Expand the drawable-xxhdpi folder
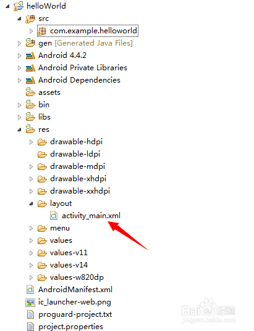This screenshot has width=254, height=331. point(31,191)
